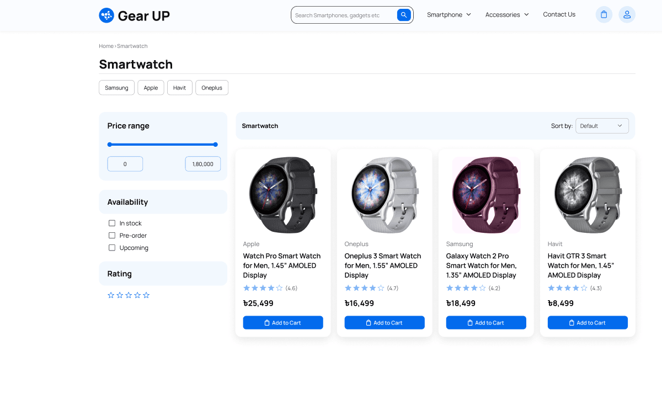The height and width of the screenshot is (410, 662).
Task: Open the user account profile icon
Action: tap(627, 15)
